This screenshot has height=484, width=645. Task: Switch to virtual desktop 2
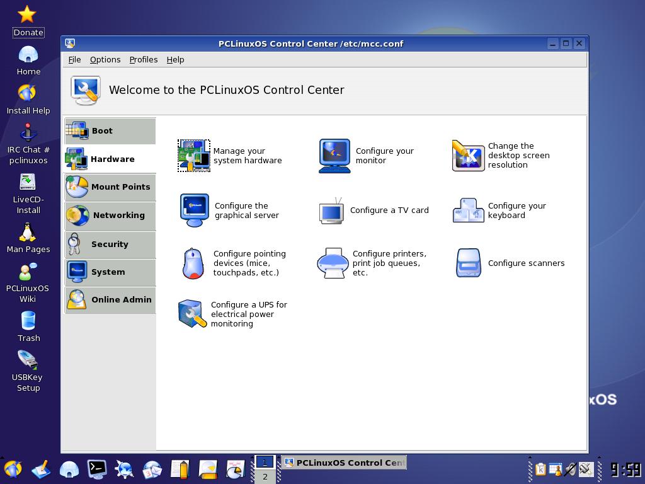coord(265,476)
